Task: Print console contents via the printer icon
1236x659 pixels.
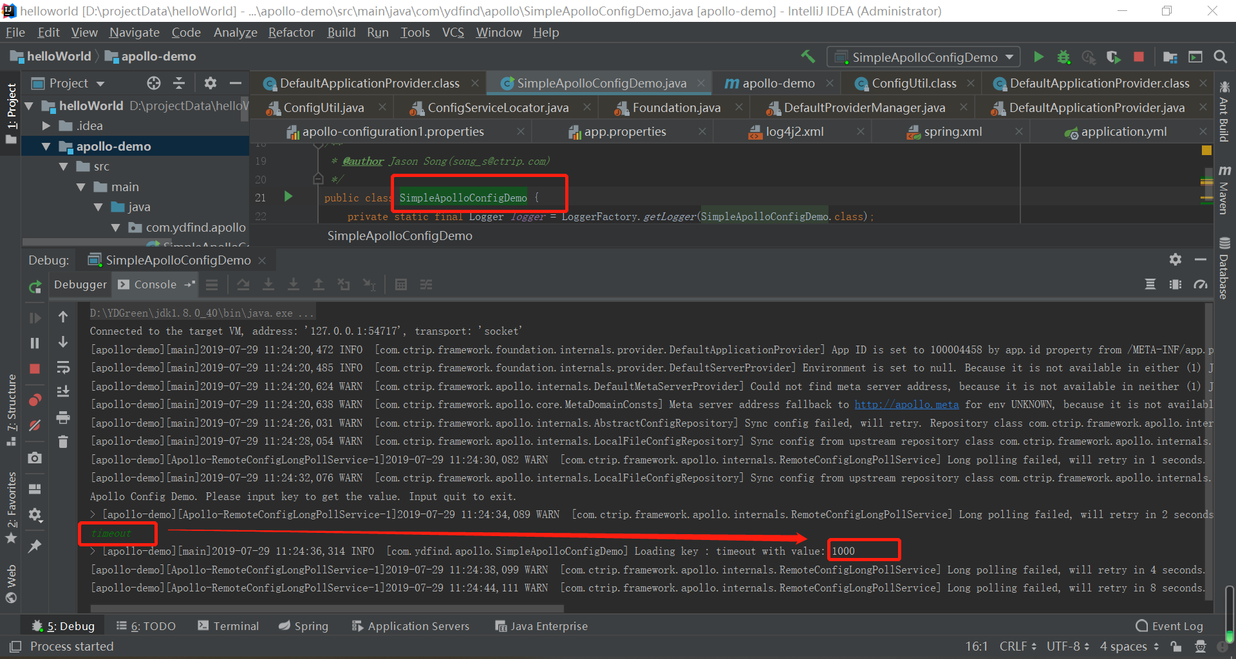Action: coord(62,417)
